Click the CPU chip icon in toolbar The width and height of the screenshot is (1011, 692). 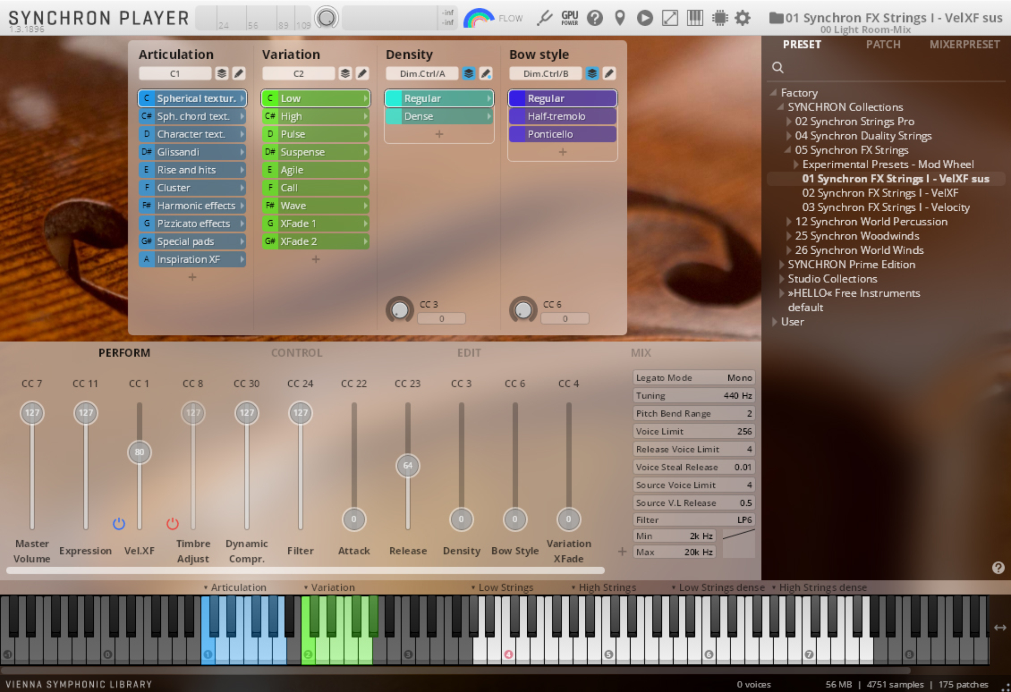(x=720, y=18)
